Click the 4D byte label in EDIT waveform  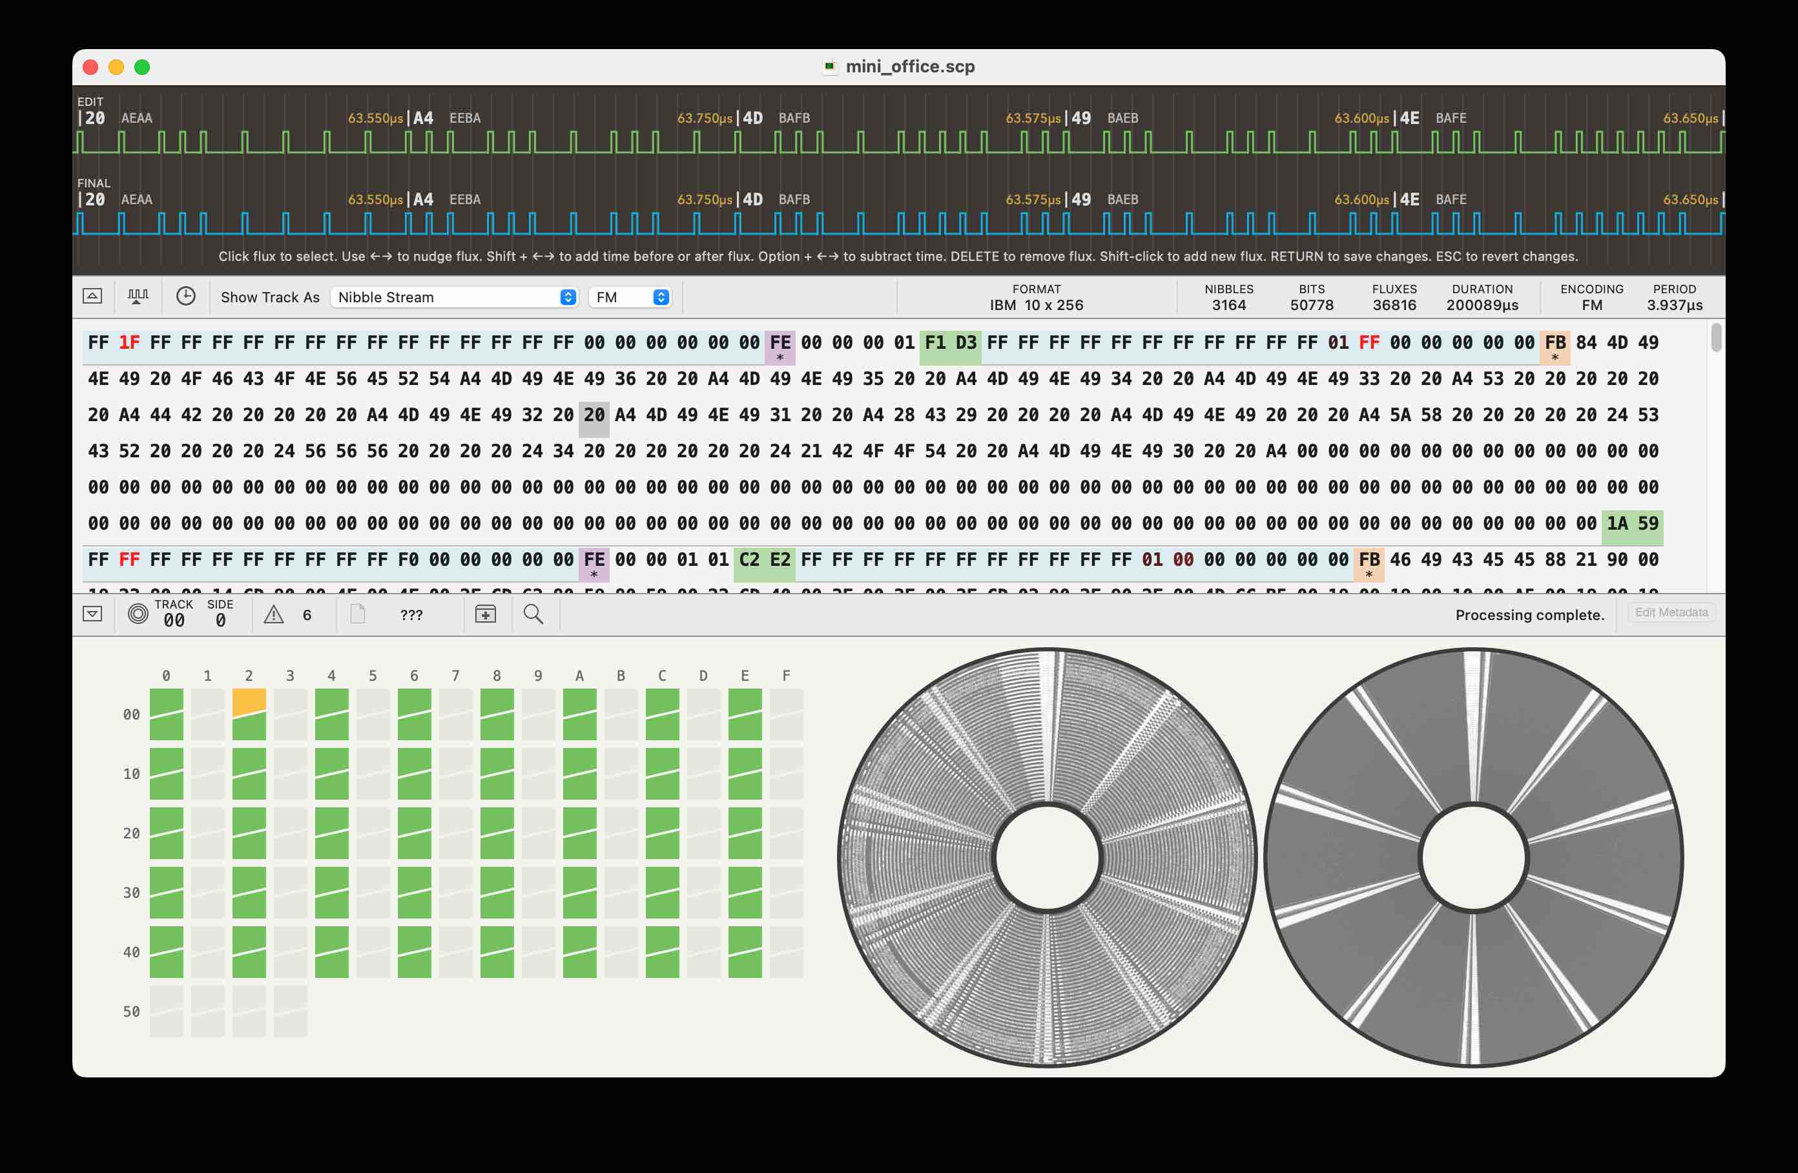752,118
